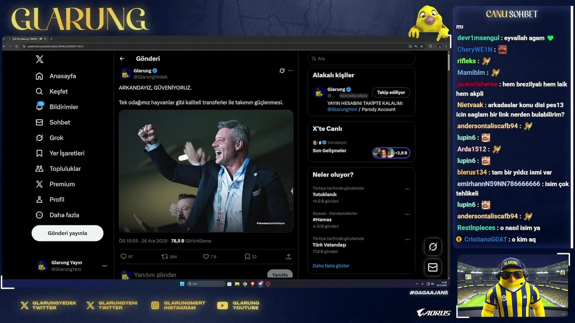This screenshot has height=323, width=575.
Task: Click the share icon on the post
Action: click(x=288, y=257)
